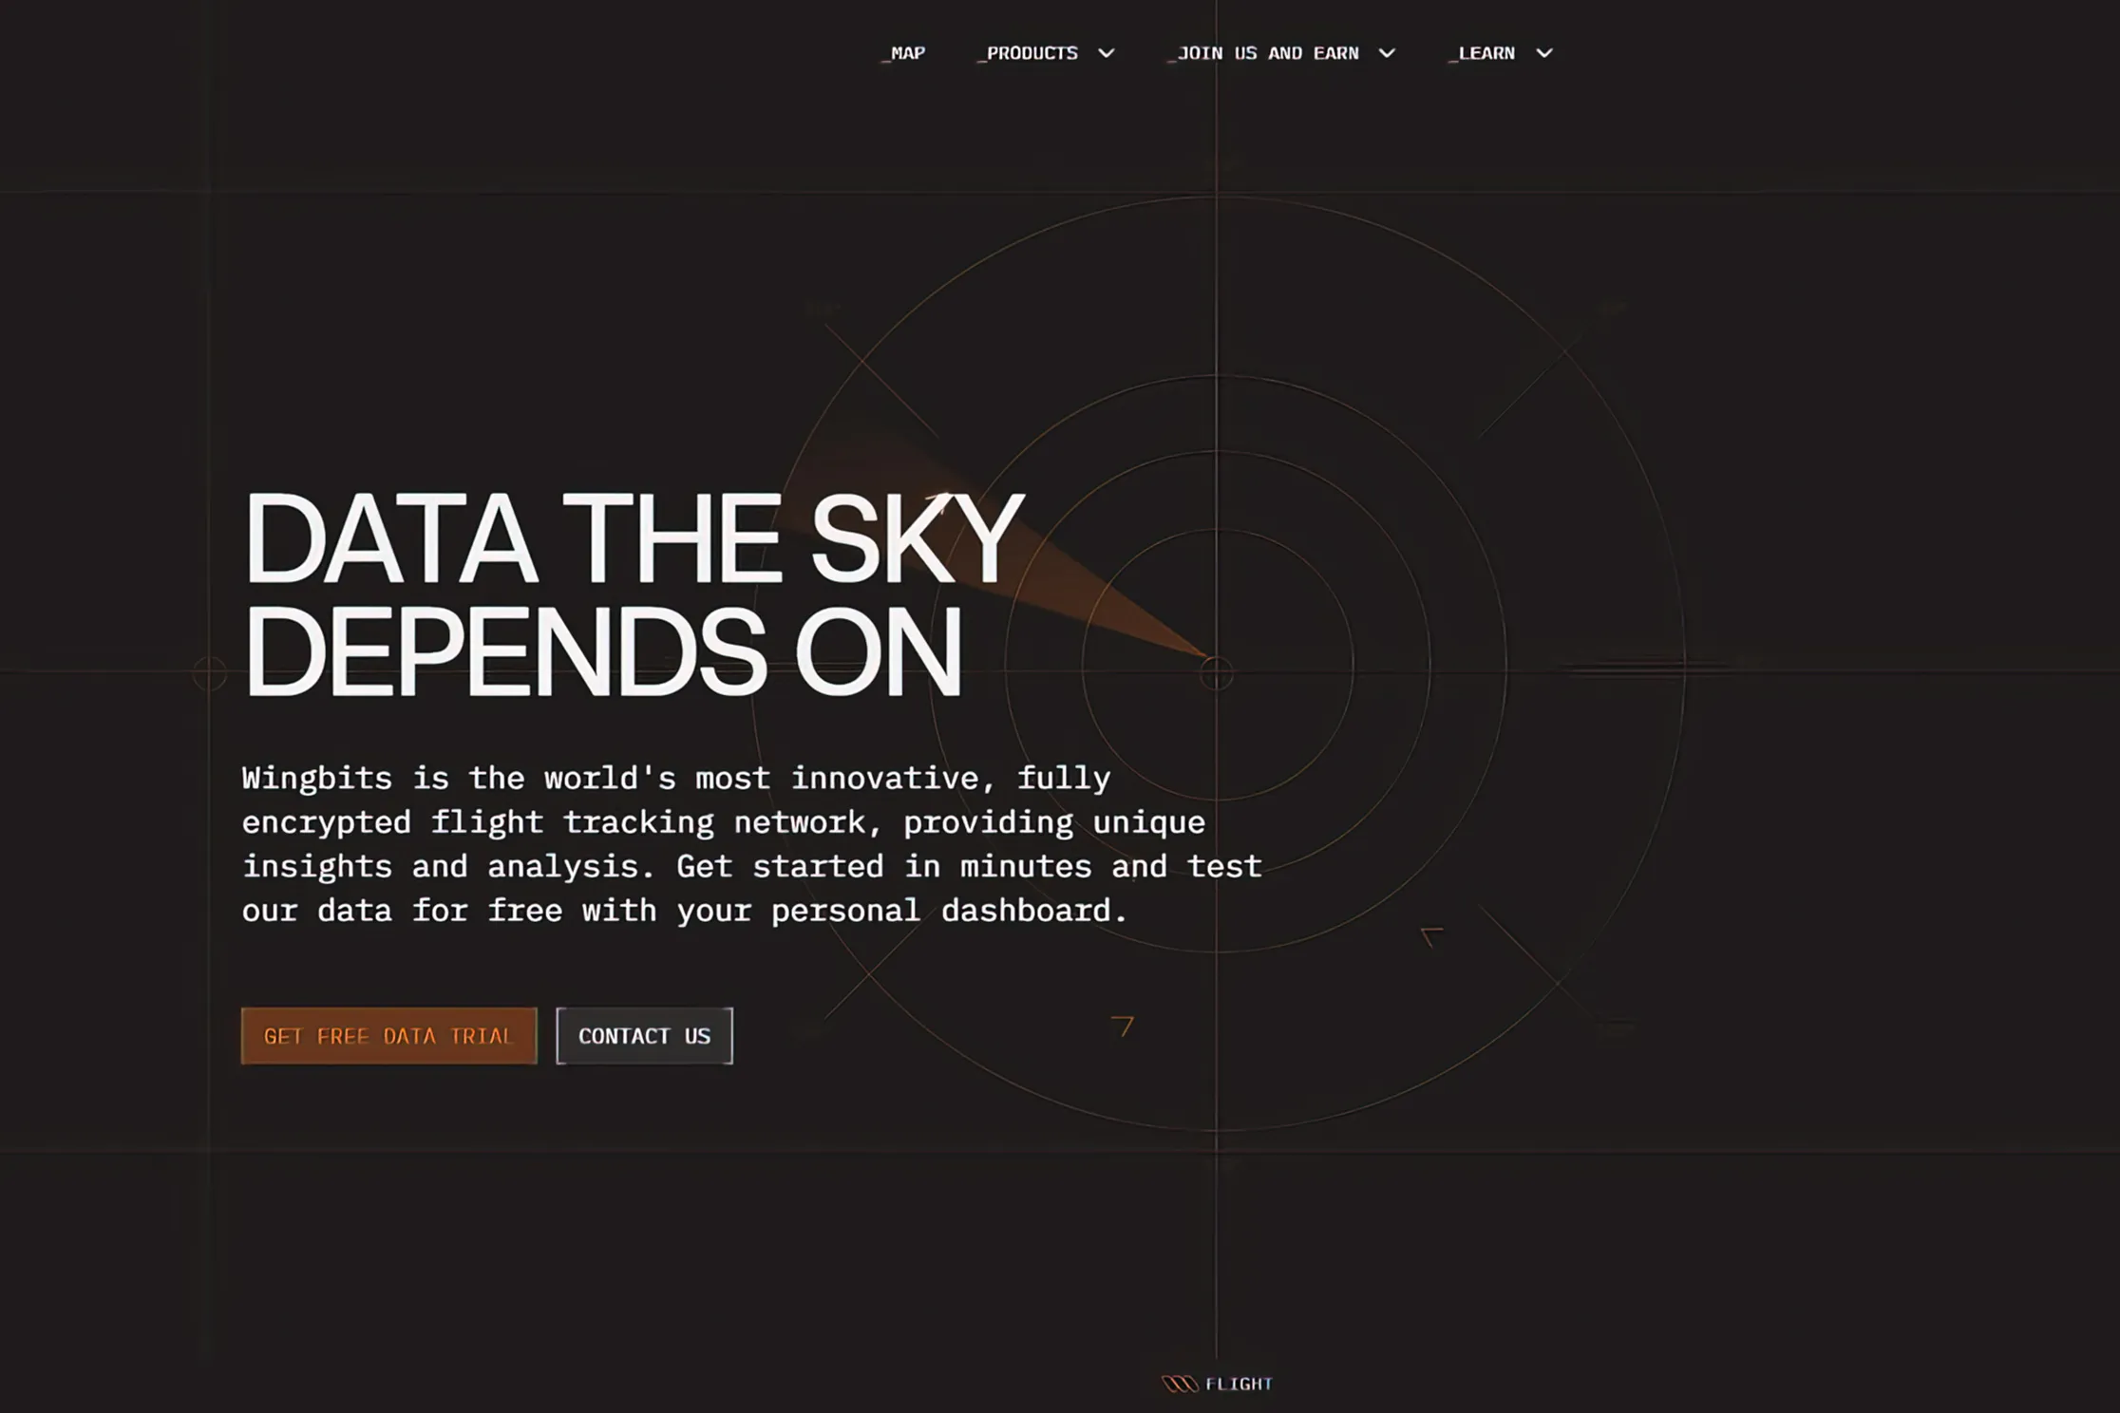This screenshot has width=2120, height=1413.
Task: Click the Wingbits wing logo at the bottom
Action: pos(1180,1384)
